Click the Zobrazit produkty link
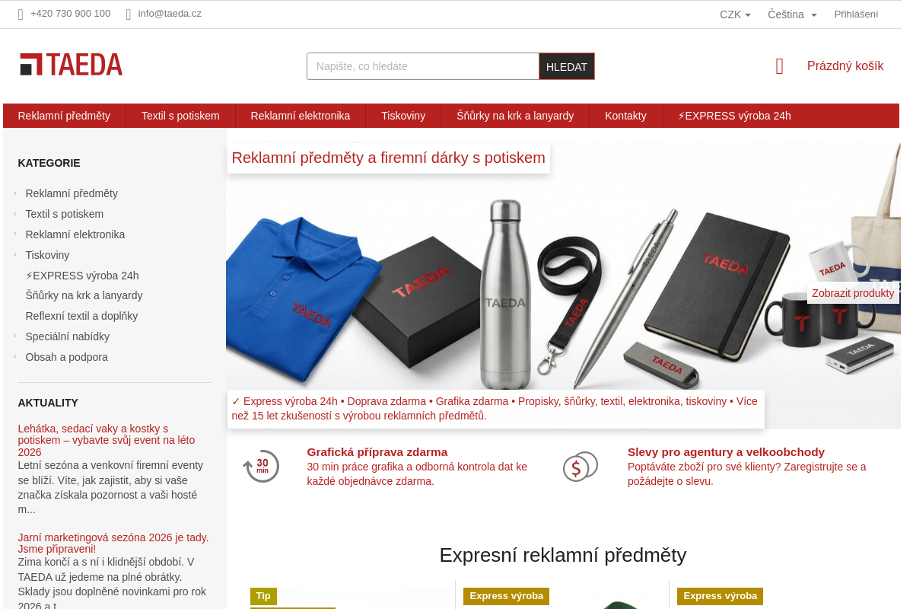 pyautogui.click(x=853, y=293)
